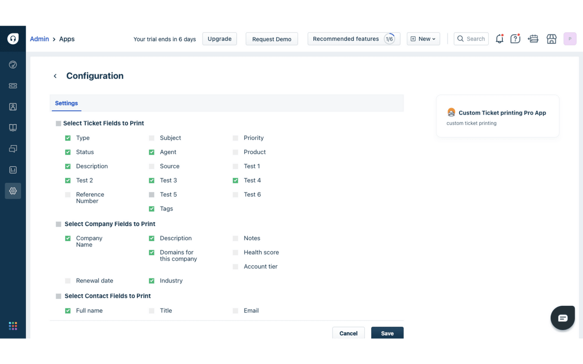Open the notifications bell icon

pyautogui.click(x=499, y=39)
